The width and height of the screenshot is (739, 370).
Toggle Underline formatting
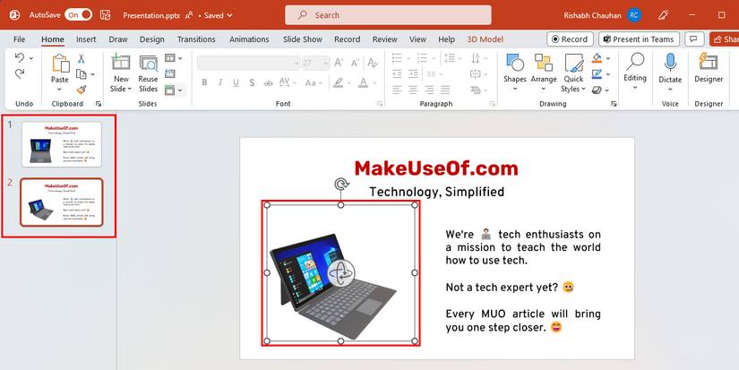236,82
